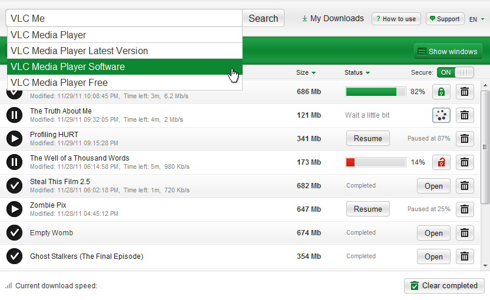This screenshot has height=300, width=490.
Task: Pick VLC Media Player Software suggestion
Action: pos(125,67)
